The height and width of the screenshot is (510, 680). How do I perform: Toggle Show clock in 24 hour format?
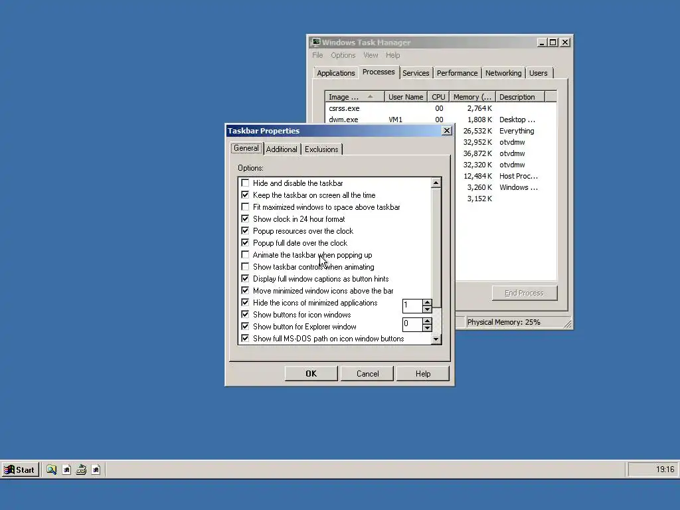[246, 219]
